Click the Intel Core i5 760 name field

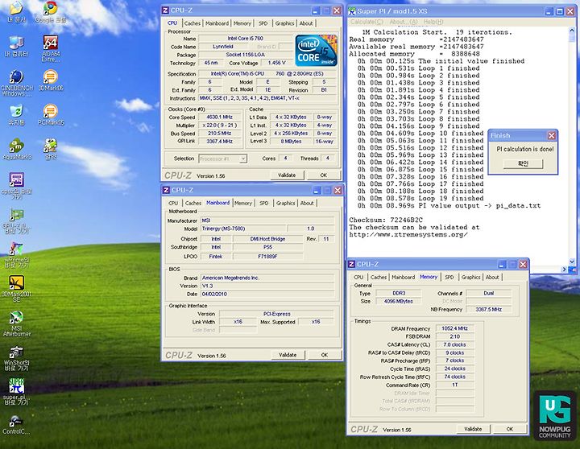click(245, 39)
